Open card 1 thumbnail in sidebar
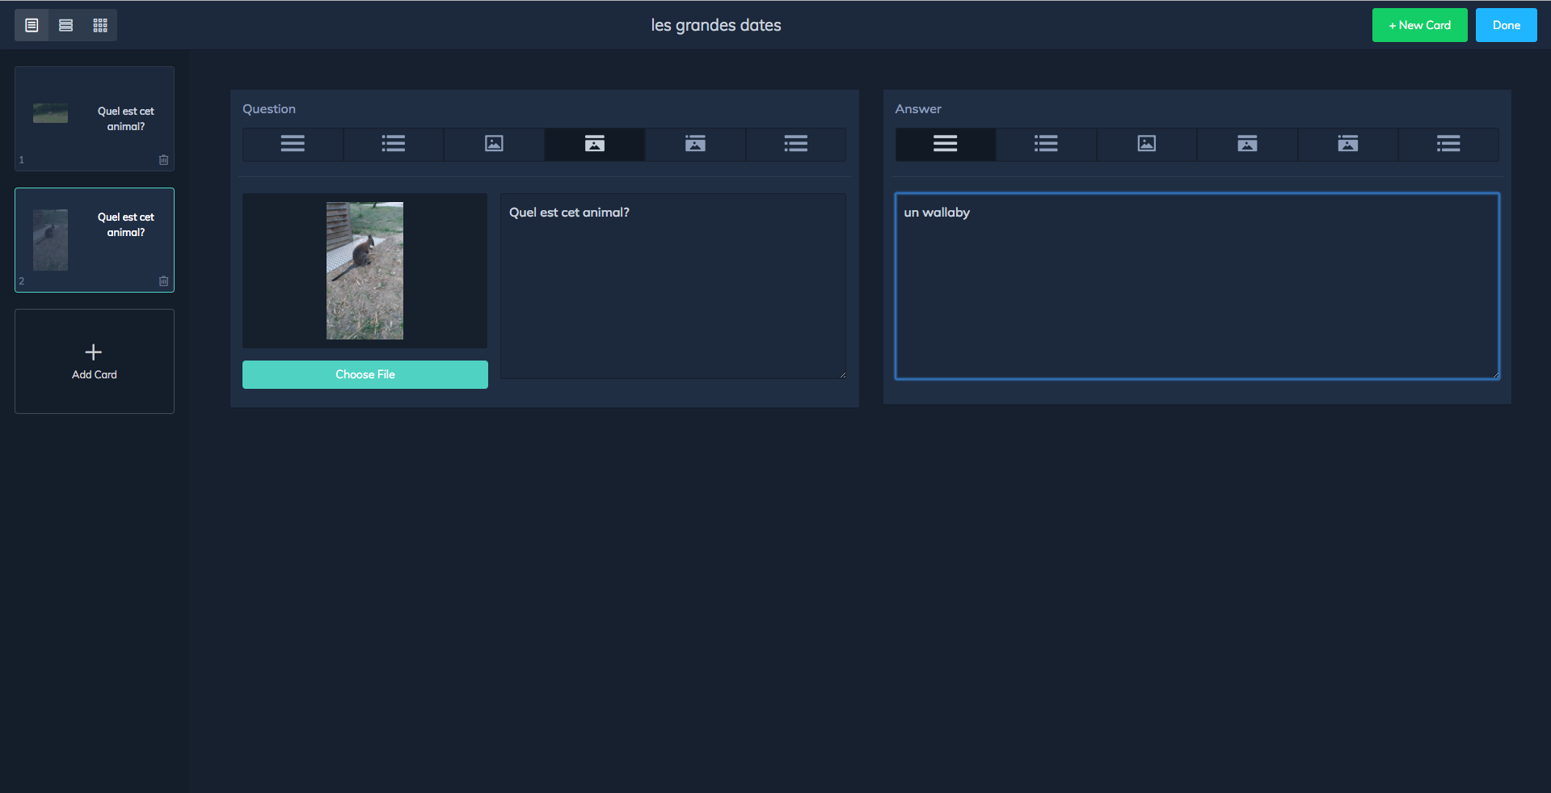 pos(95,119)
